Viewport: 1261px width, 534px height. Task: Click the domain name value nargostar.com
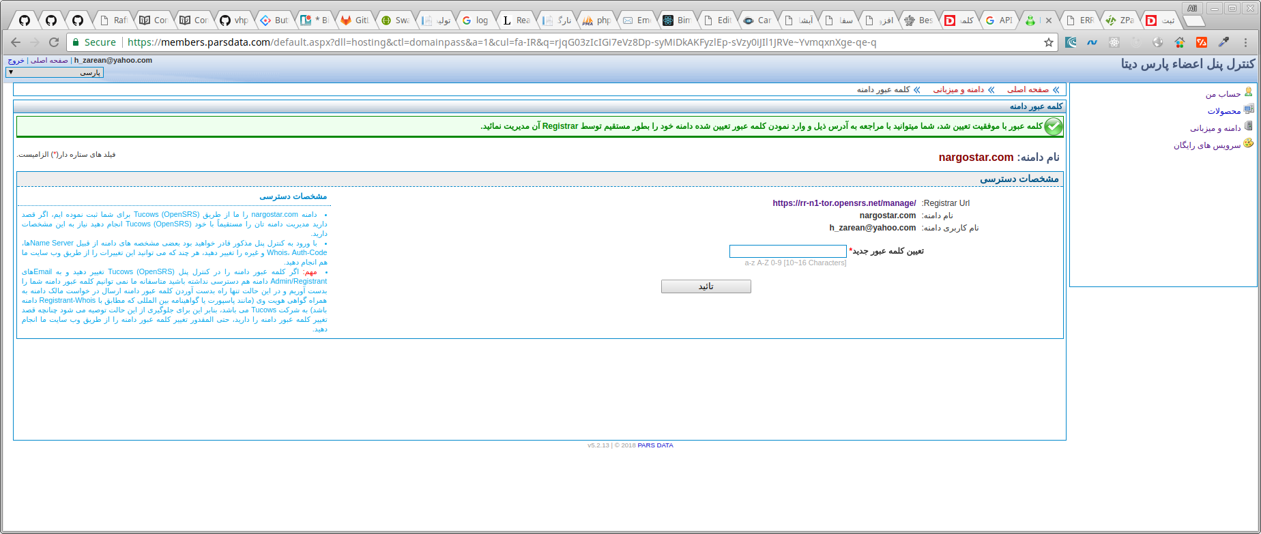[887, 216]
